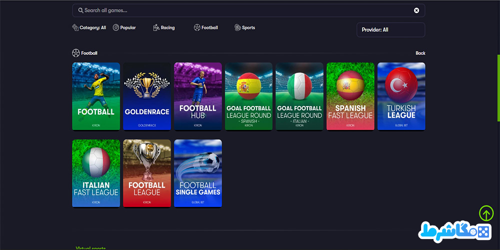This screenshot has width=500, height=250.
Task: Go Back from the Football section
Action: coord(420,53)
